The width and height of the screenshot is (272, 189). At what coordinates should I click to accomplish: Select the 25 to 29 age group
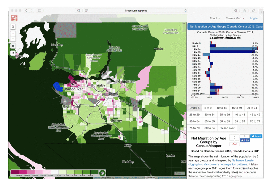(x=194, y=115)
